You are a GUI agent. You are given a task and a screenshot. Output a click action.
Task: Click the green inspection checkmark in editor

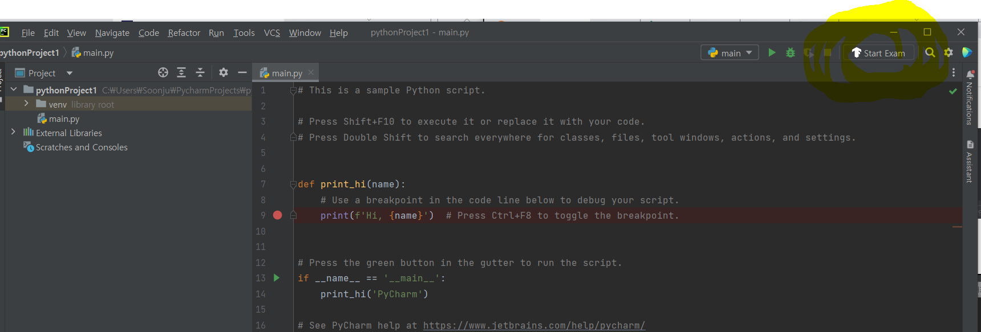[x=953, y=91]
